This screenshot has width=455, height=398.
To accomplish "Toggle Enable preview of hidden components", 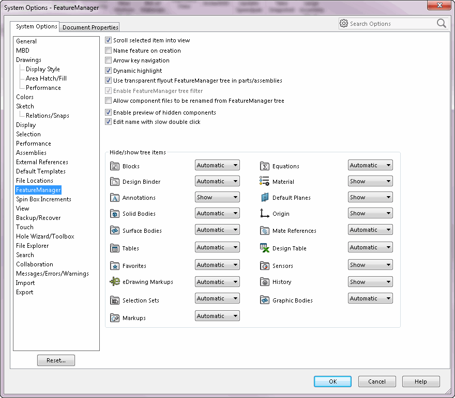I will [108, 113].
